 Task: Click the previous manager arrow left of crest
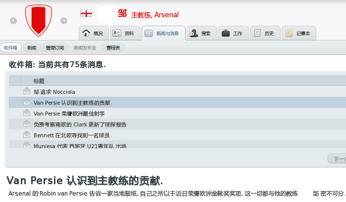(x=13, y=21)
